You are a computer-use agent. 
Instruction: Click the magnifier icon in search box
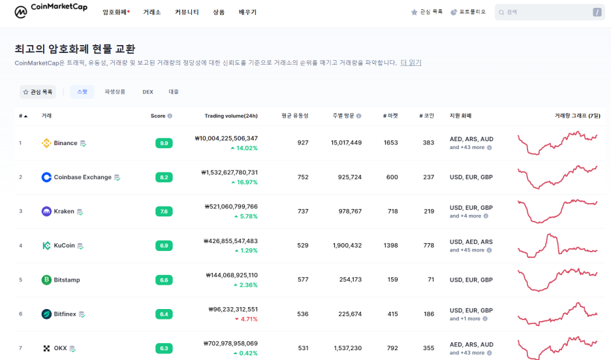pos(501,12)
